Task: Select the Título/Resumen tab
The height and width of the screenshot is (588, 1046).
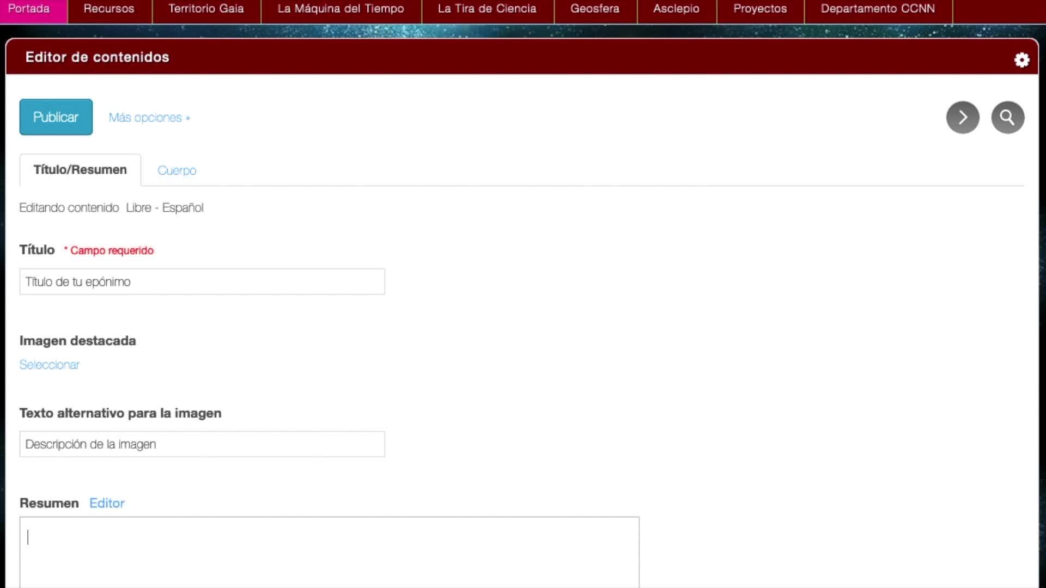Action: 80,170
